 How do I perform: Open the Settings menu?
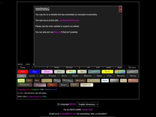(132, 67)
